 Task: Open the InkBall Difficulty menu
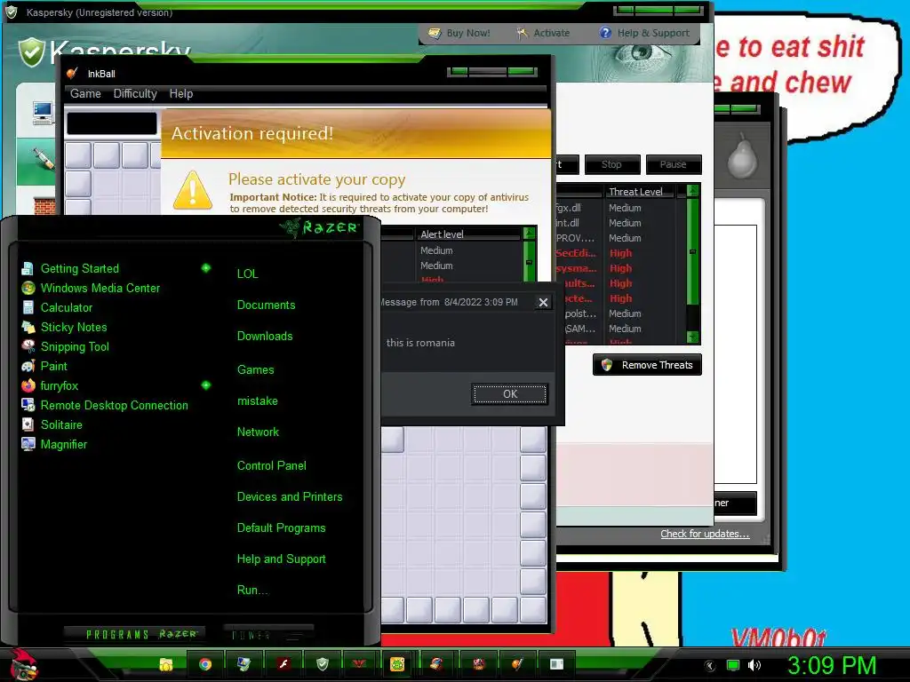pyautogui.click(x=135, y=94)
